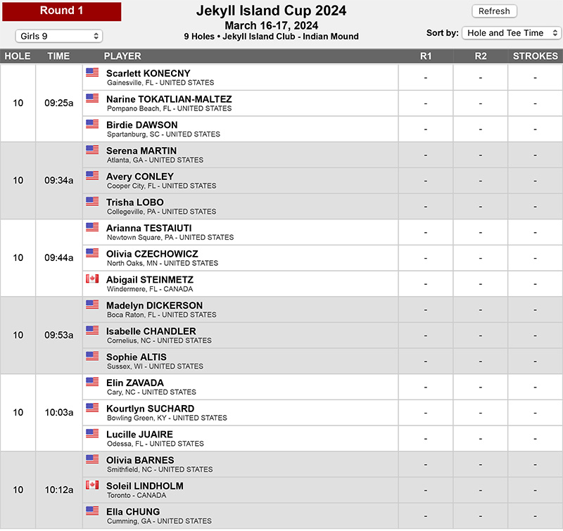
Task: Open player Scarlett KONECNY
Action: [148, 74]
